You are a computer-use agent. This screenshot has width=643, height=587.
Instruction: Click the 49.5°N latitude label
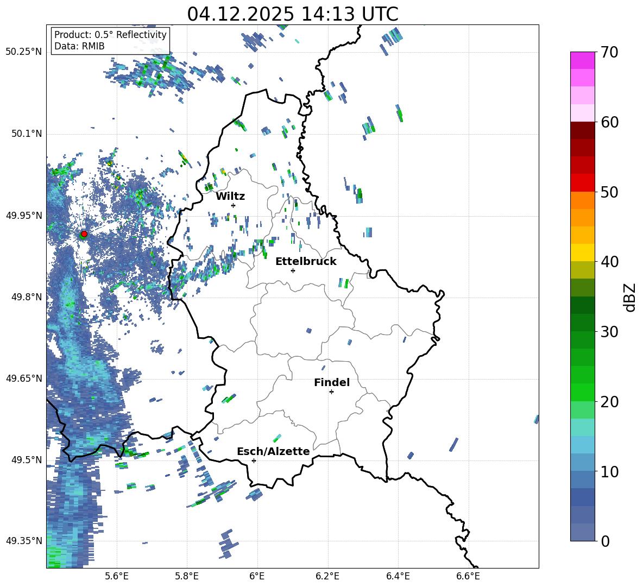(27, 459)
